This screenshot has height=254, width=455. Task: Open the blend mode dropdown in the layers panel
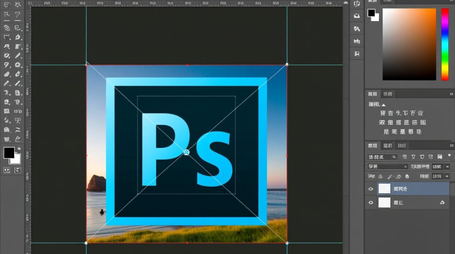388,167
